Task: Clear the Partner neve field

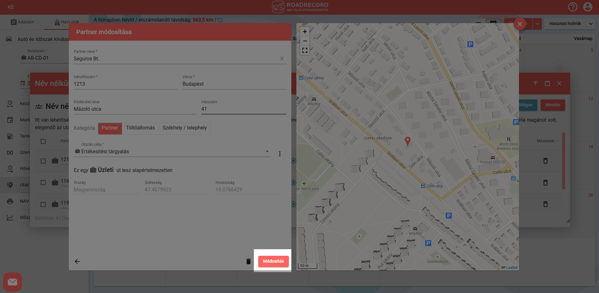Action: pyautogui.click(x=282, y=58)
